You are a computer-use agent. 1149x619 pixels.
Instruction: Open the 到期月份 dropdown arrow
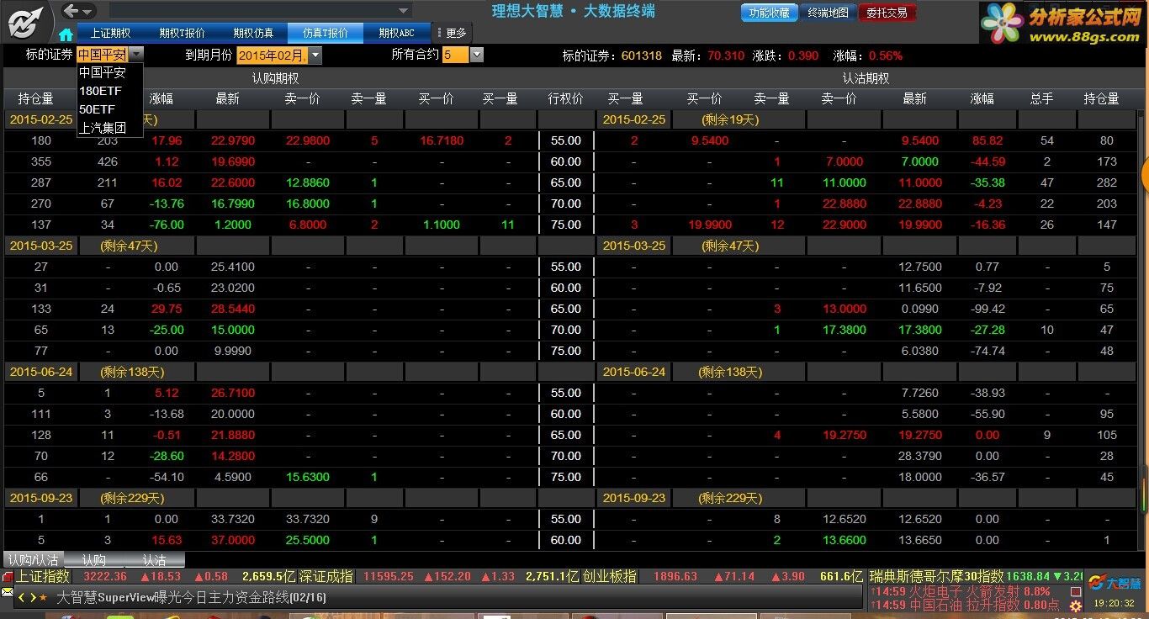pyautogui.click(x=315, y=56)
